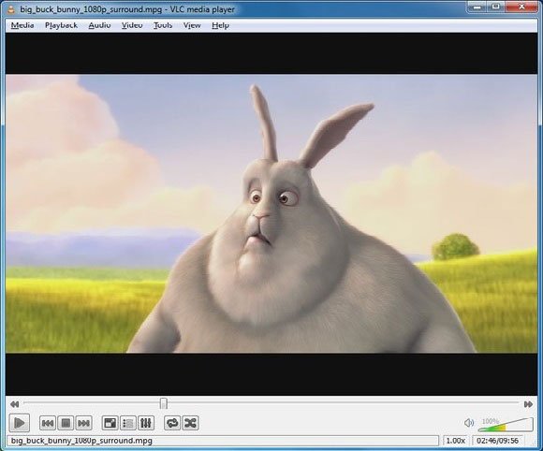Click the 1.00x playback speed label
The width and height of the screenshot is (543, 451).
[x=455, y=441]
